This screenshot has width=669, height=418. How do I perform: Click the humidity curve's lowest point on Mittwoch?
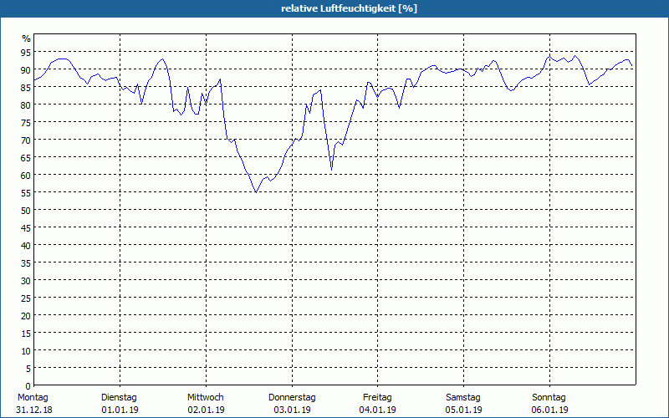(x=256, y=192)
